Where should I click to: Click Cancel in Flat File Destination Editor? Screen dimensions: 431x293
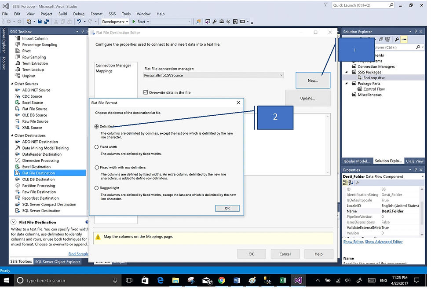285,254
